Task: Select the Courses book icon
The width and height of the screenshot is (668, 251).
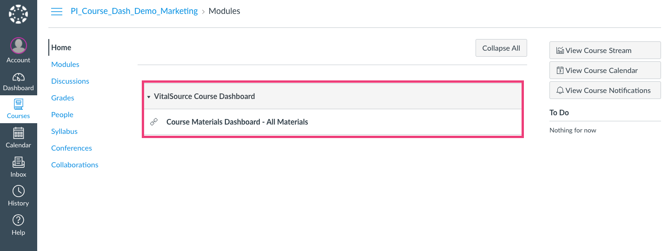Action: point(19,104)
